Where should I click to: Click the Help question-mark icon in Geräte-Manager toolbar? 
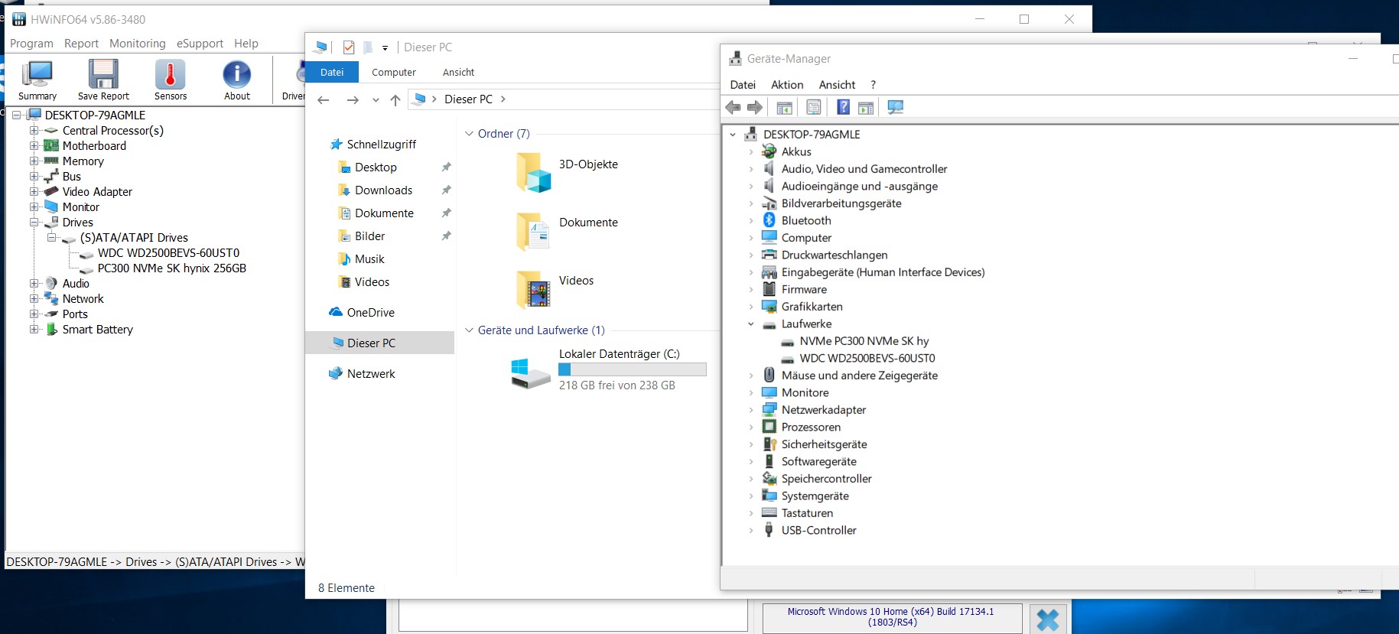843,107
